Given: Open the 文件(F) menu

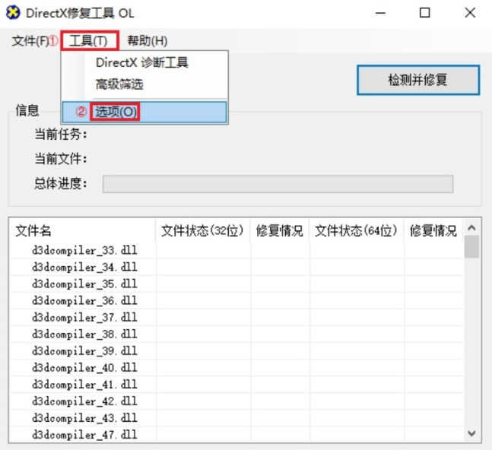Looking at the screenshot, I should [30, 41].
